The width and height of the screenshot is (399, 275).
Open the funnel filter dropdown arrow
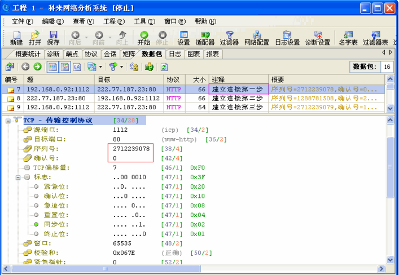[x=121, y=67]
